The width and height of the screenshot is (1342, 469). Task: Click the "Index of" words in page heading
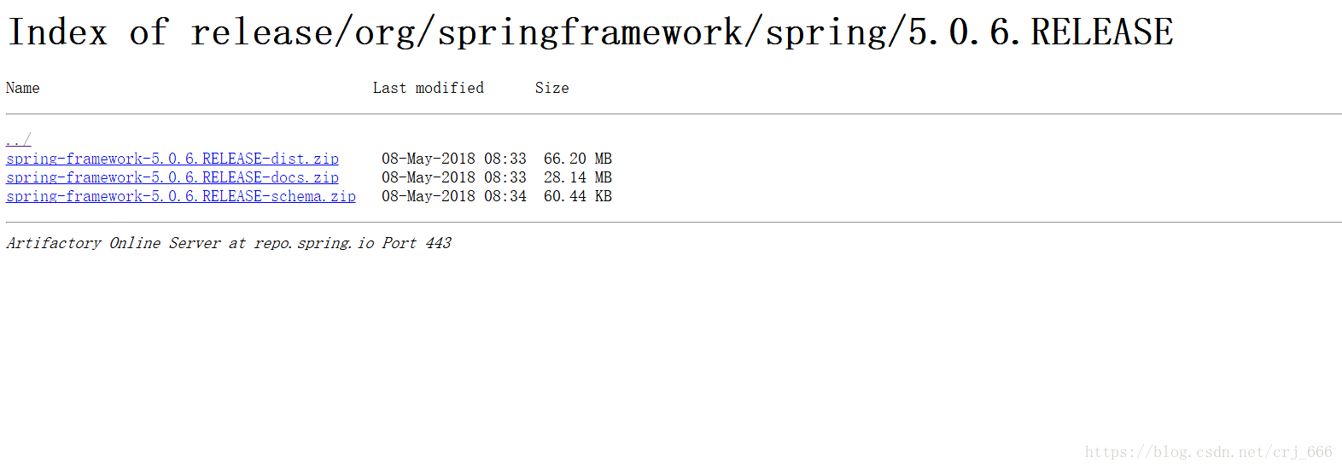pos(88,32)
